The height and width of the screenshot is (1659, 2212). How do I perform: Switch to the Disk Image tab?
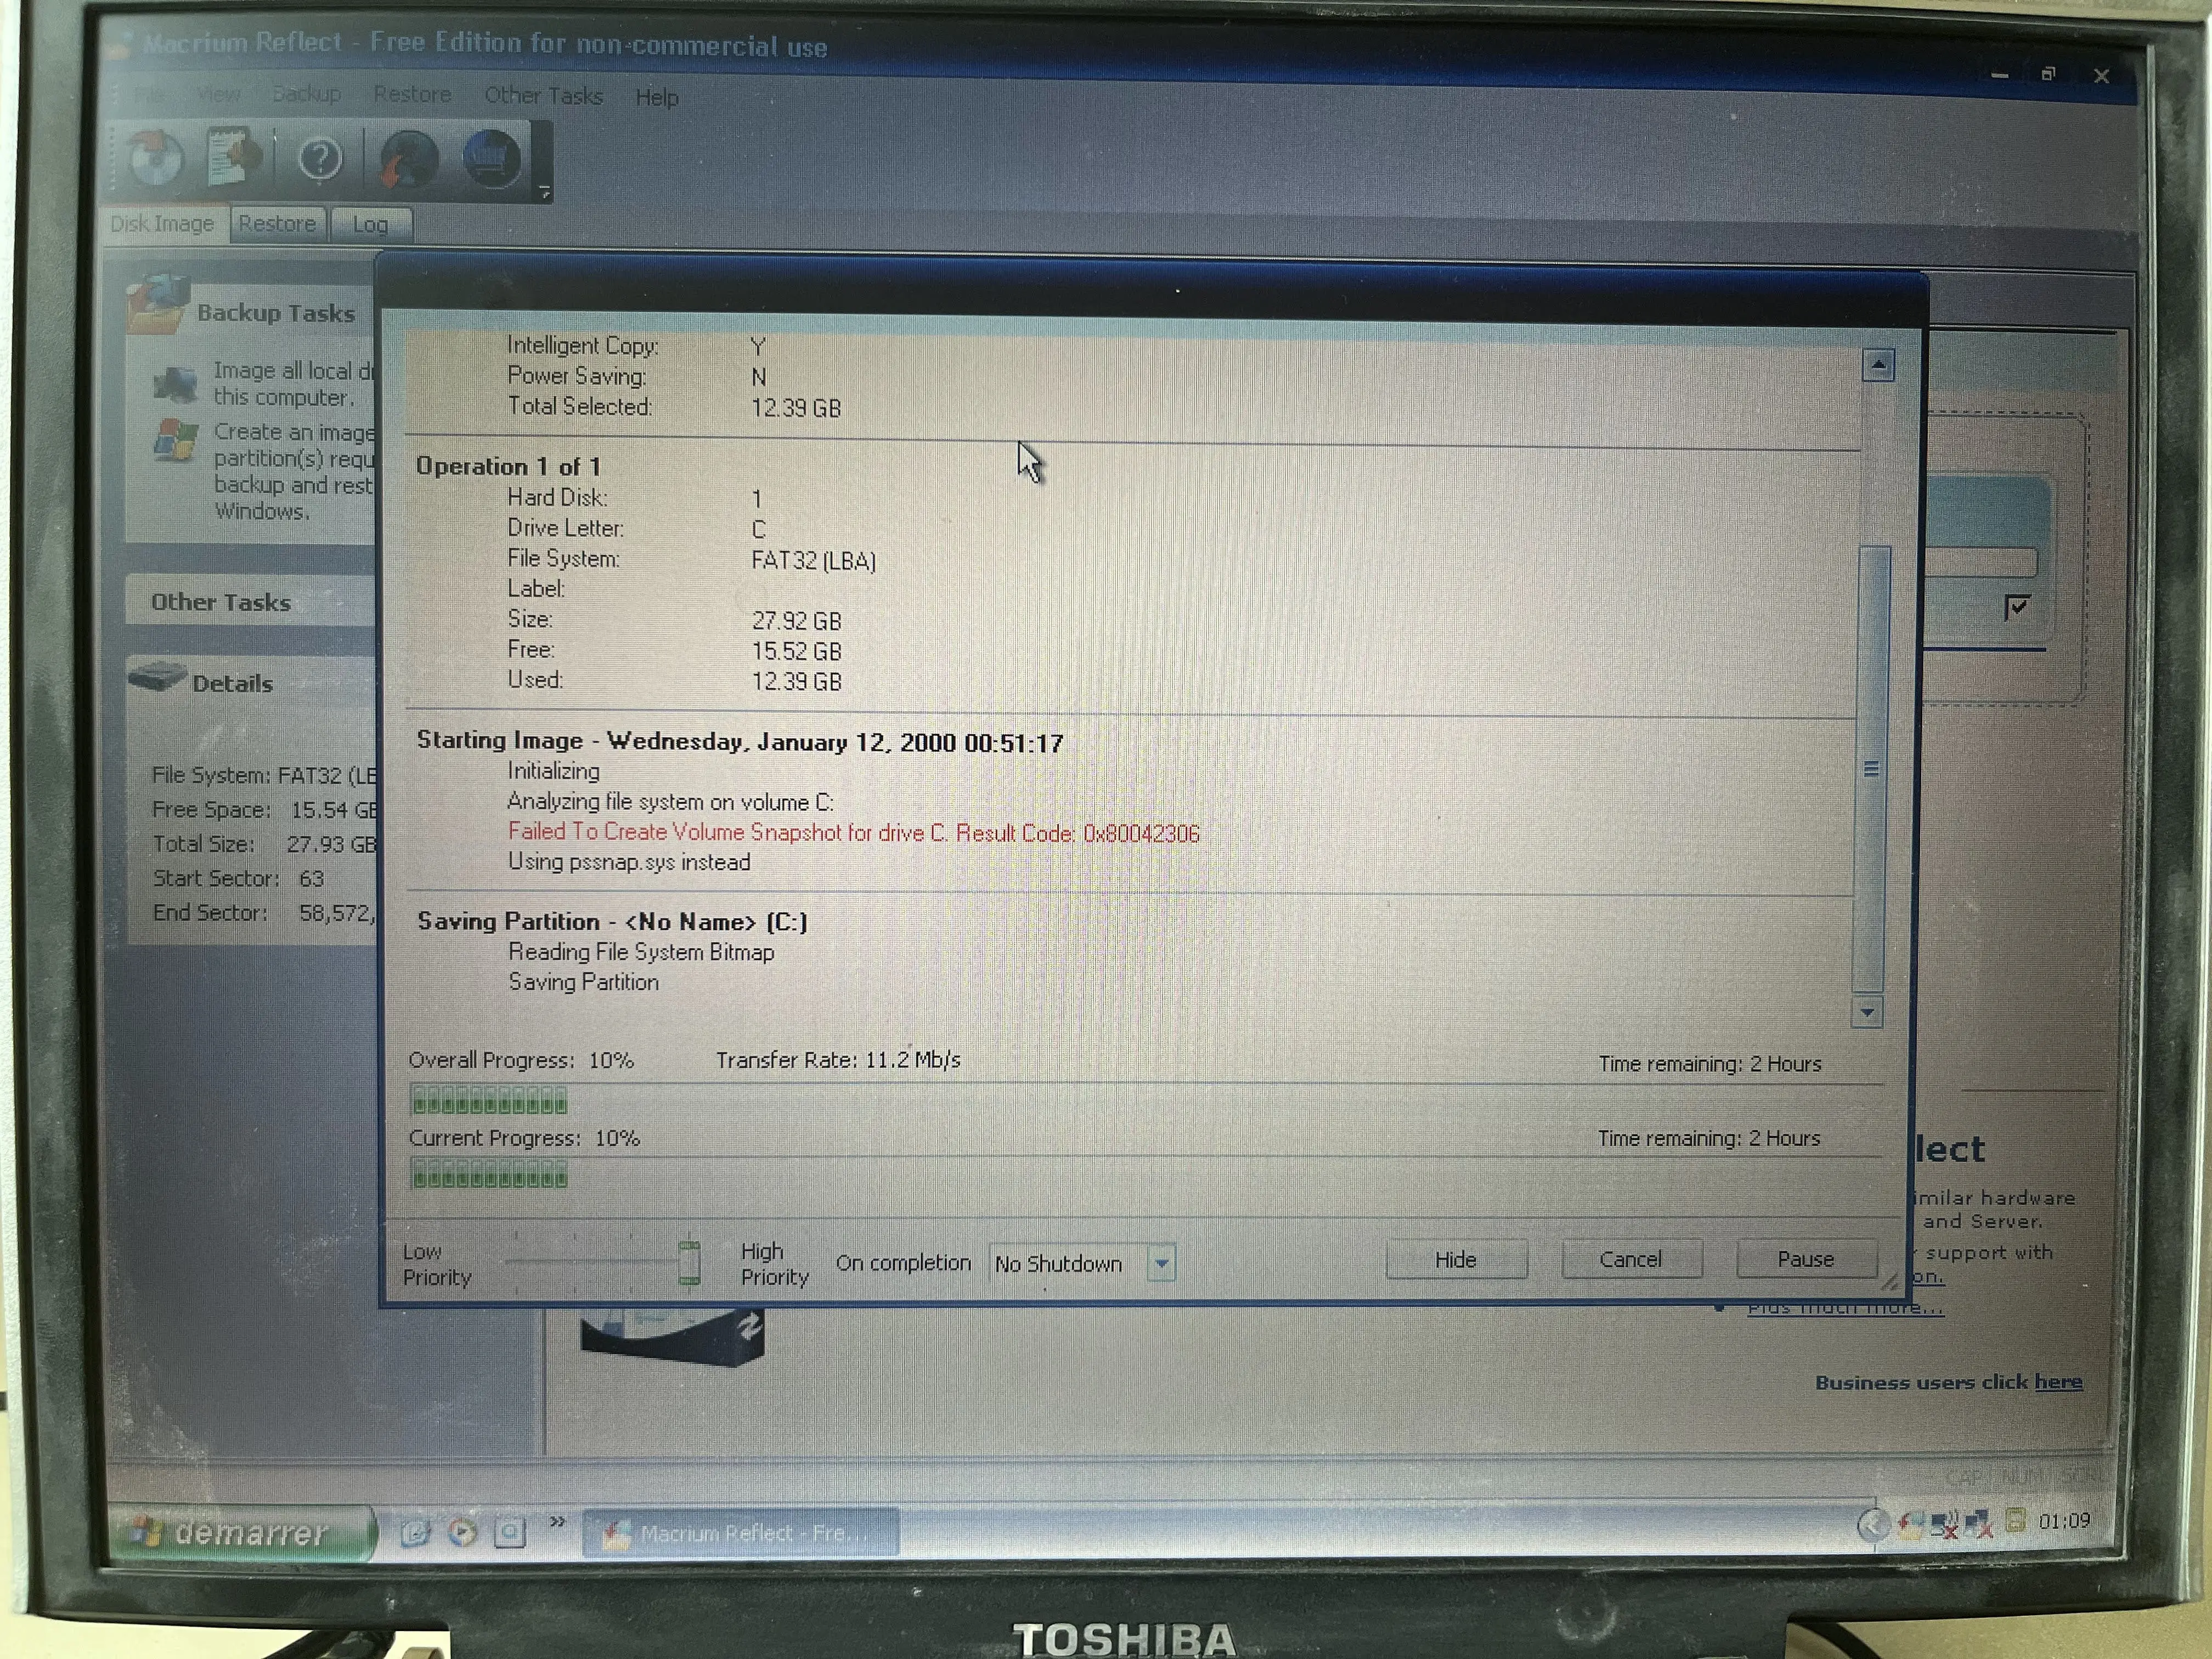[163, 223]
